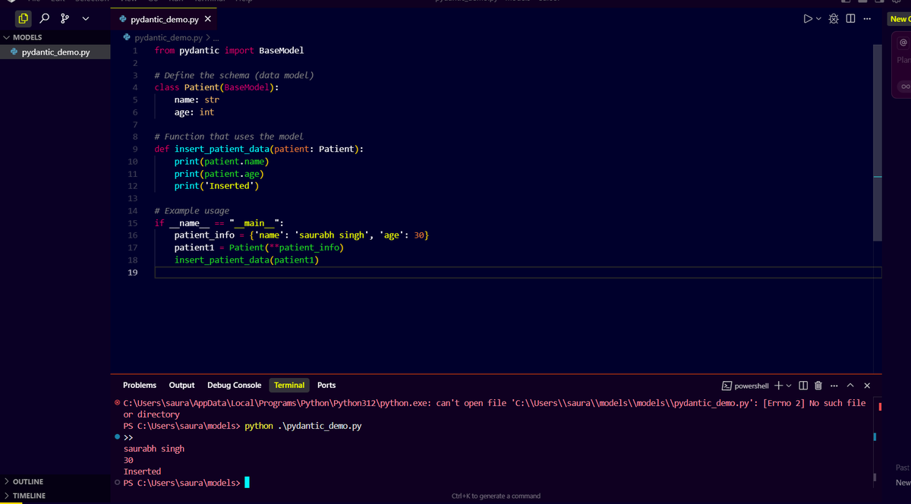Open the Search view icon
The image size is (911, 504).
point(45,18)
